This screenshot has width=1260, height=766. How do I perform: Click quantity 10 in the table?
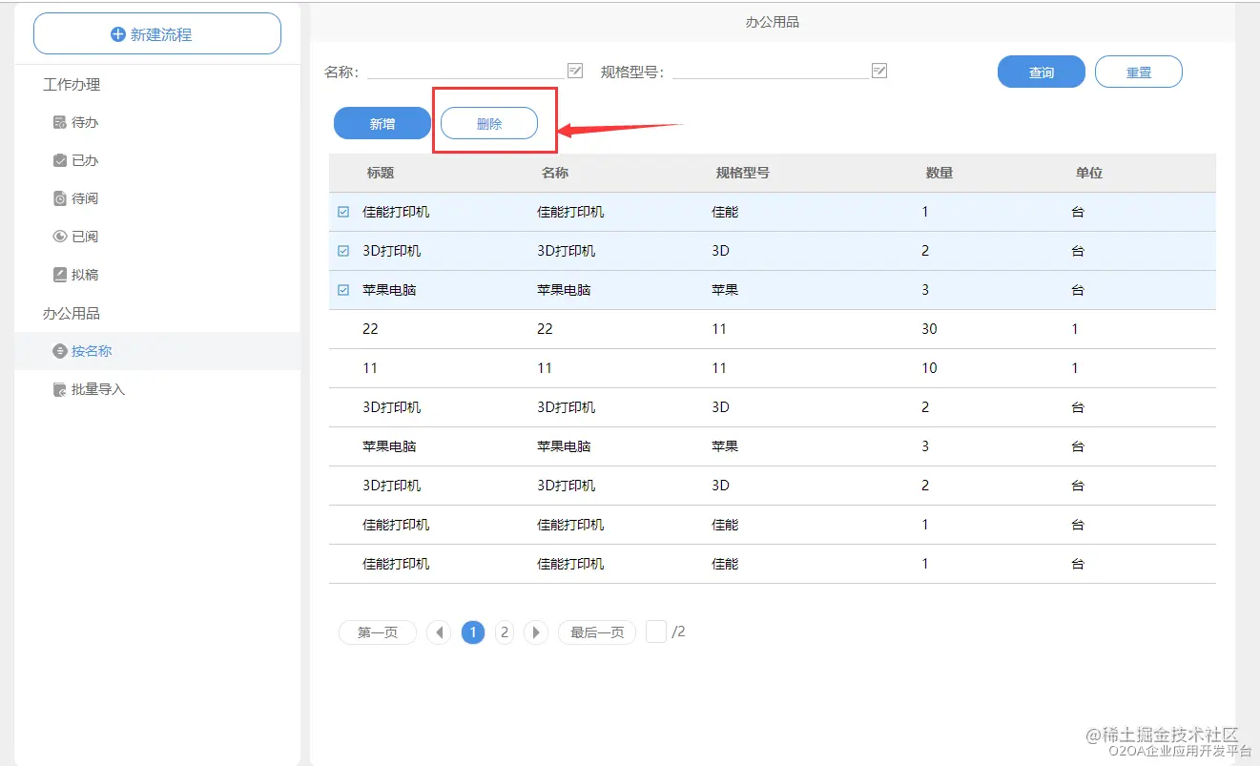click(x=929, y=368)
